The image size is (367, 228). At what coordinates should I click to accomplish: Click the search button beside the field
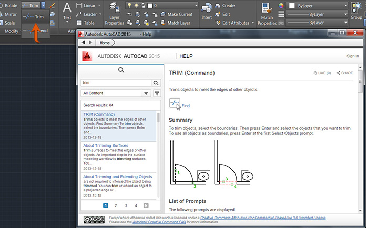pyautogui.click(x=156, y=83)
